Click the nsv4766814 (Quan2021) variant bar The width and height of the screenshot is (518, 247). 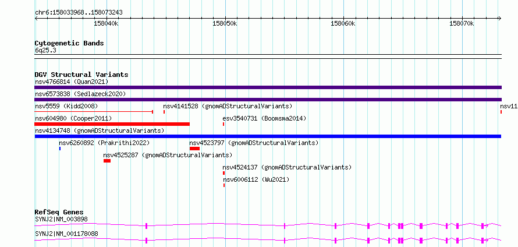(268, 87)
